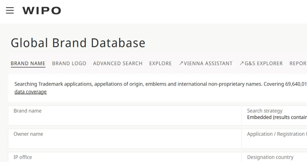Click the external-link arrow before Vienna Assistant
Image resolution: width=307 pixels, height=162 pixels.
(181, 63)
